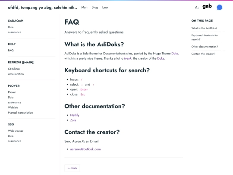Open sustenance under SADAQAH section

pyautogui.click(x=15, y=32)
